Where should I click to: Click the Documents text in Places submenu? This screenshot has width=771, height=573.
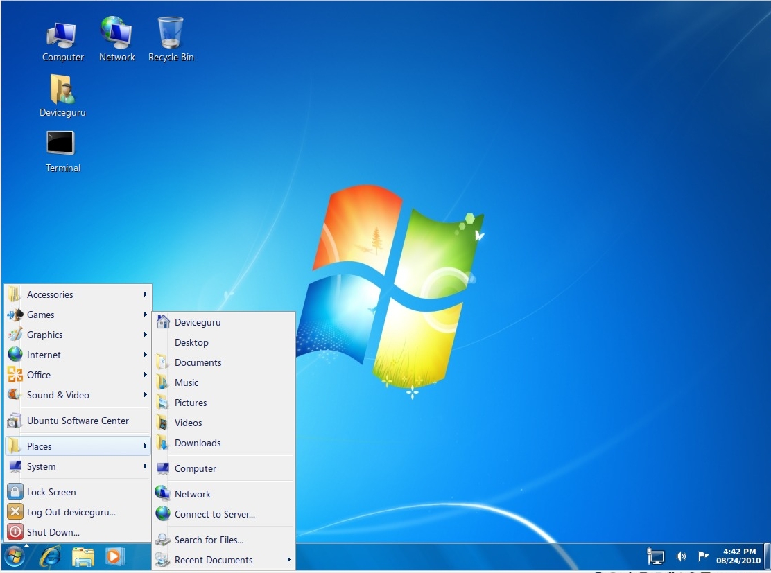pyautogui.click(x=198, y=362)
